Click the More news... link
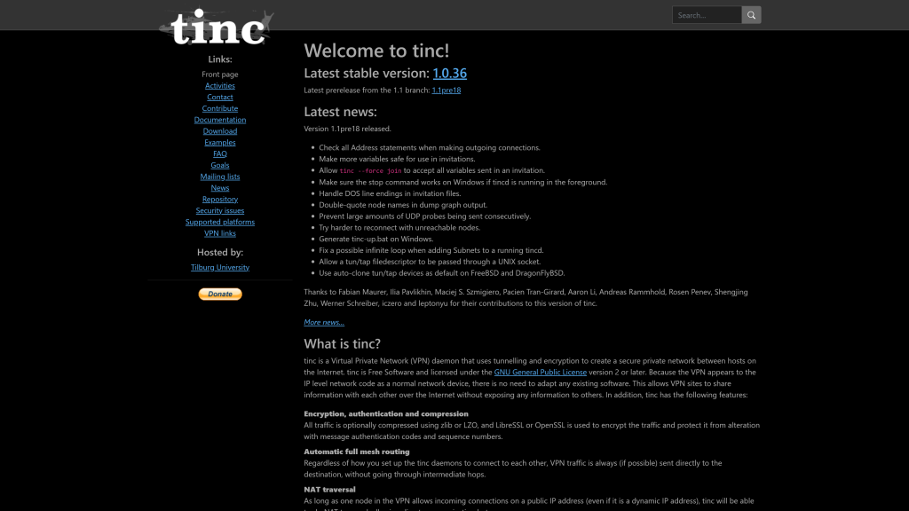 [x=324, y=322]
